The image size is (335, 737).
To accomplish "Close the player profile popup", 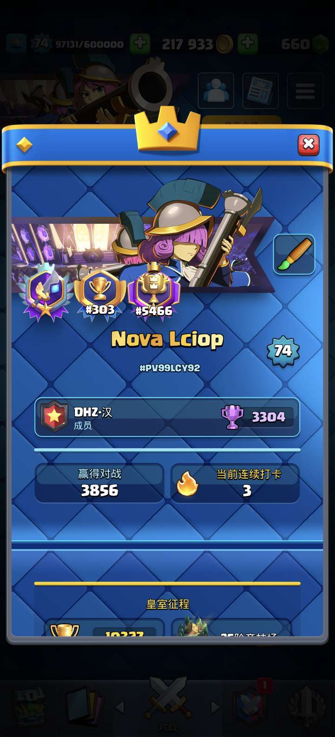I will (308, 144).
